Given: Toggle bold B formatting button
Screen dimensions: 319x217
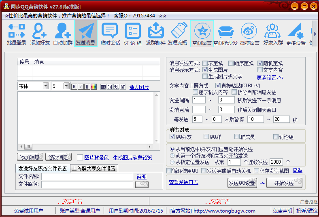Looking at the screenshot, I should click(x=74, y=86).
